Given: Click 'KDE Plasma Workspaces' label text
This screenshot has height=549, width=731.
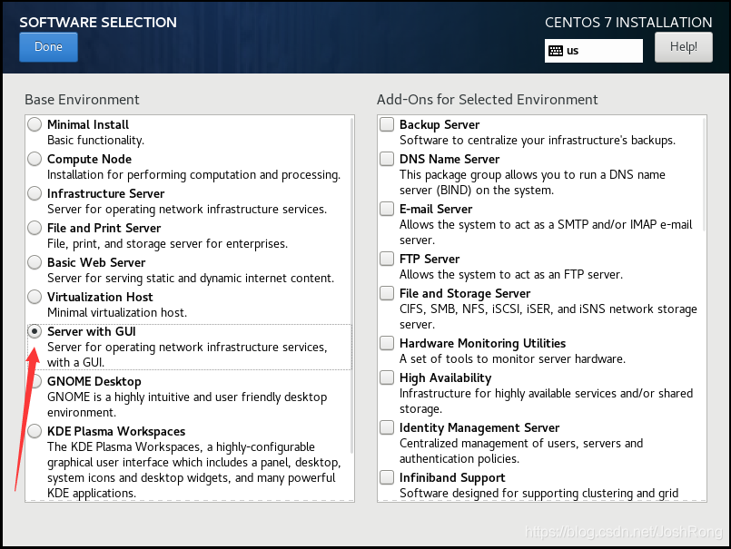Looking at the screenshot, I should click(116, 432).
